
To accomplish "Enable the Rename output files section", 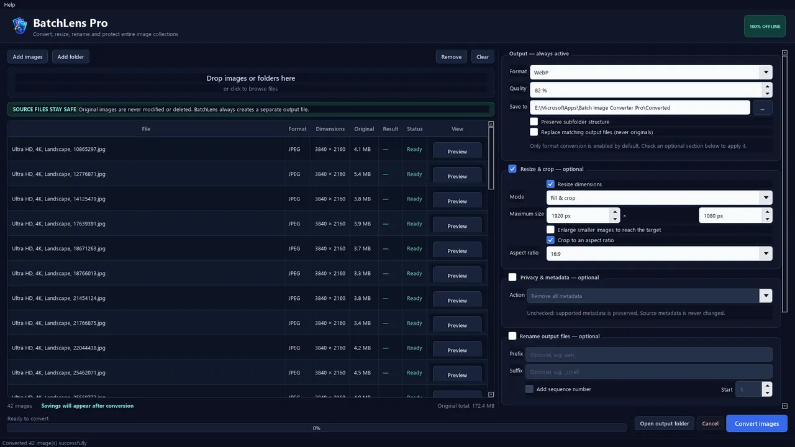I will 512,336.
